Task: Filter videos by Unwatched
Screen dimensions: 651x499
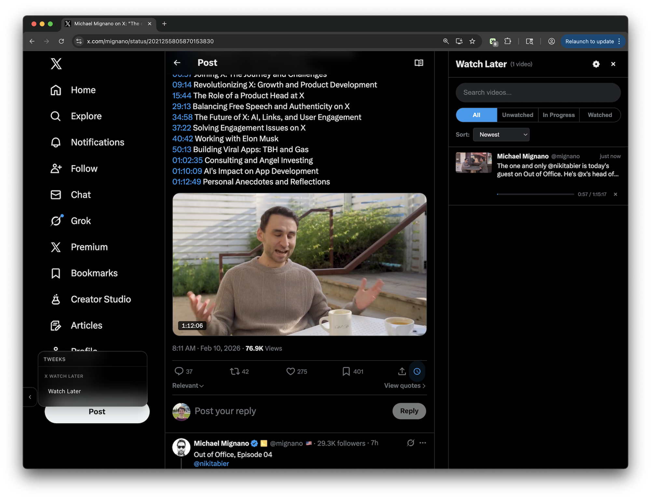Action: pyautogui.click(x=518, y=115)
